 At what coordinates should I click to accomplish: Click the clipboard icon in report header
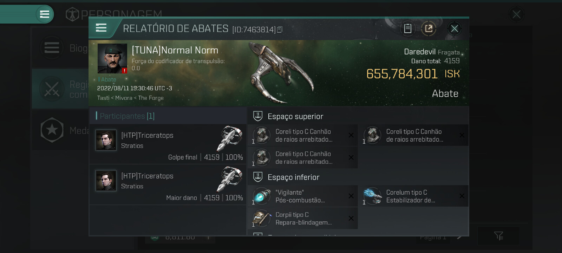(407, 28)
